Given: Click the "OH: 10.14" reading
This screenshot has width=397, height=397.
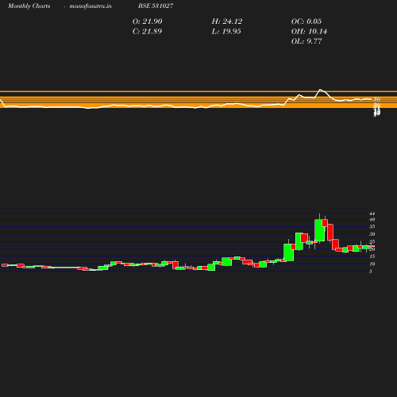Looking at the screenshot, I should [309, 32].
